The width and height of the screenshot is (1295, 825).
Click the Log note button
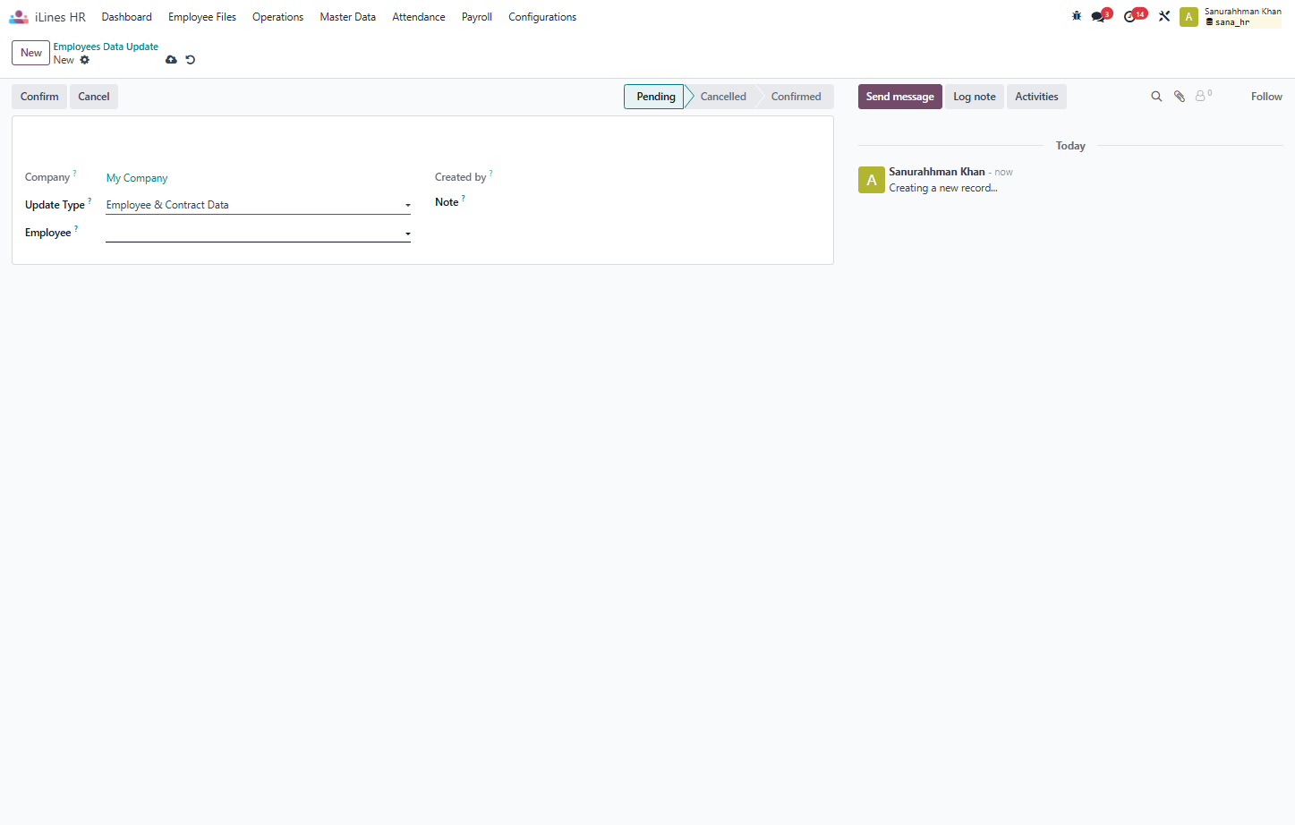click(975, 97)
